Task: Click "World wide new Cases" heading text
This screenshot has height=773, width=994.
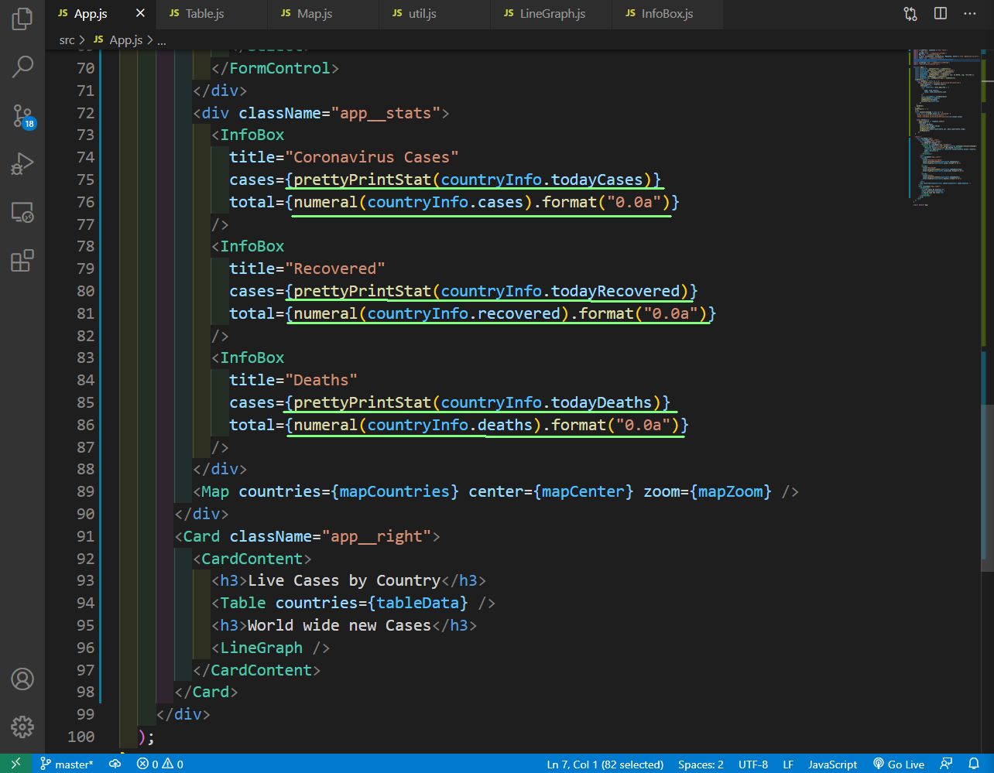Action: [x=339, y=625]
